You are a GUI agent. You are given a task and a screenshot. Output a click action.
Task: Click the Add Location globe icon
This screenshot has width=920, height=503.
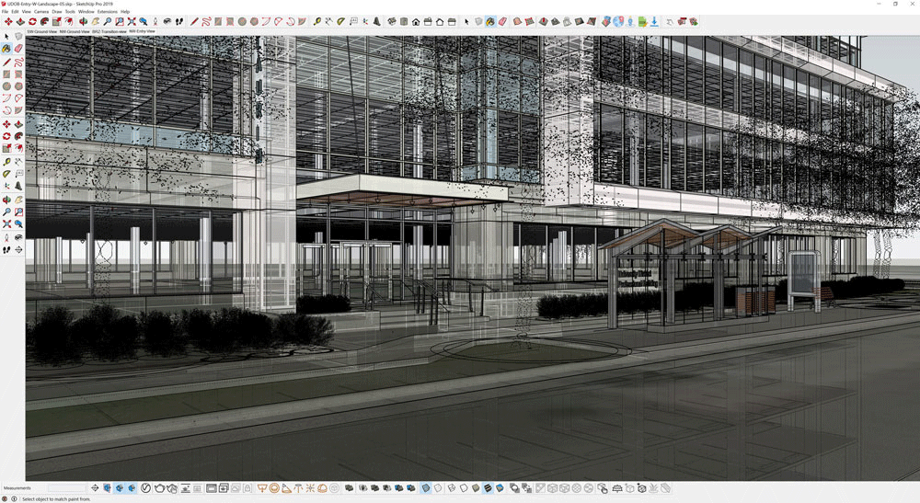[618, 22]
